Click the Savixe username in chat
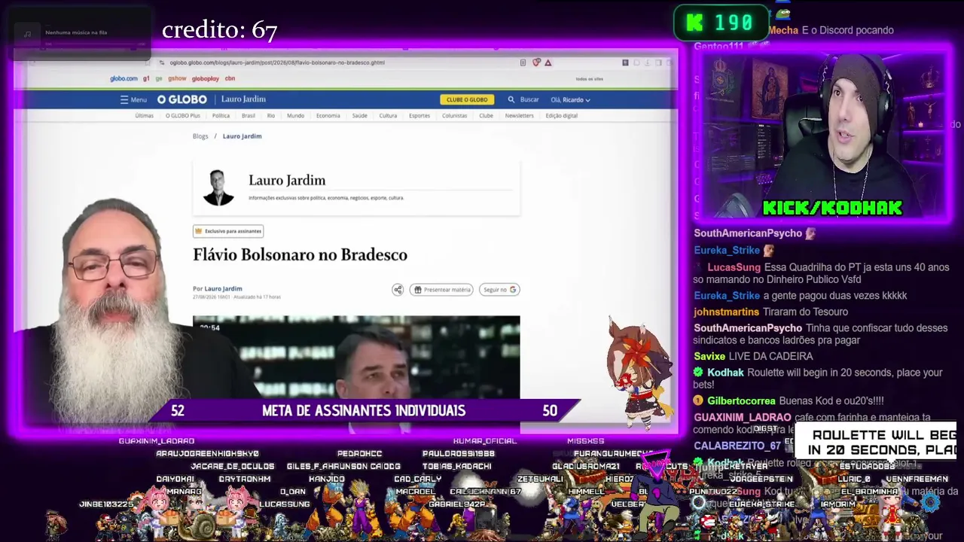The image size is (964, 542). (x=709, y=356)
